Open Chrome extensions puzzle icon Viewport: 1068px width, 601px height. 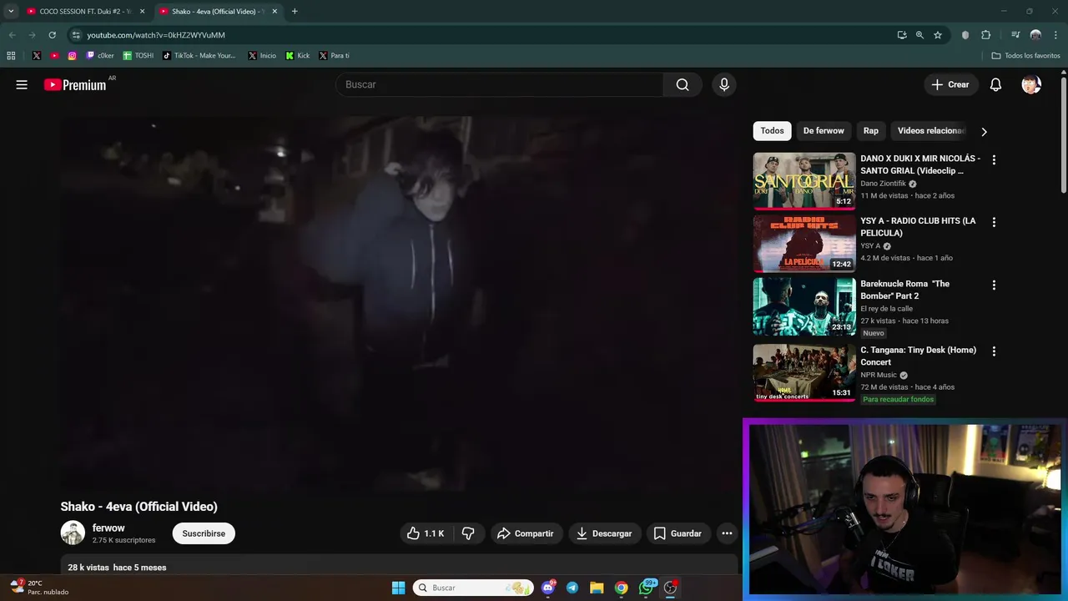[x=985, y=35]
